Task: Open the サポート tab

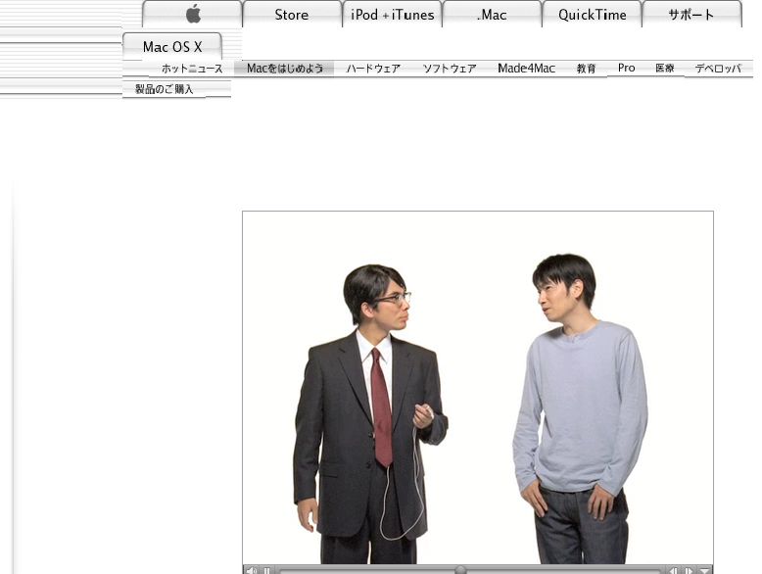Action: pyautogui.click(x=692, y=14)
